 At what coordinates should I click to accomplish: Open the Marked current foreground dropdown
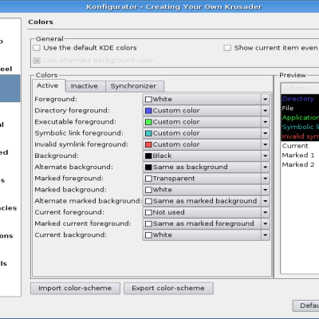pyautogui.click(x=207, y=223)
